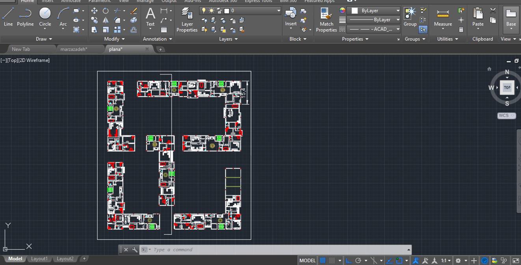This screenshot has width=521, height=265.
Task: Toggle isometric drafting in status bar
Action: point(374,261)
